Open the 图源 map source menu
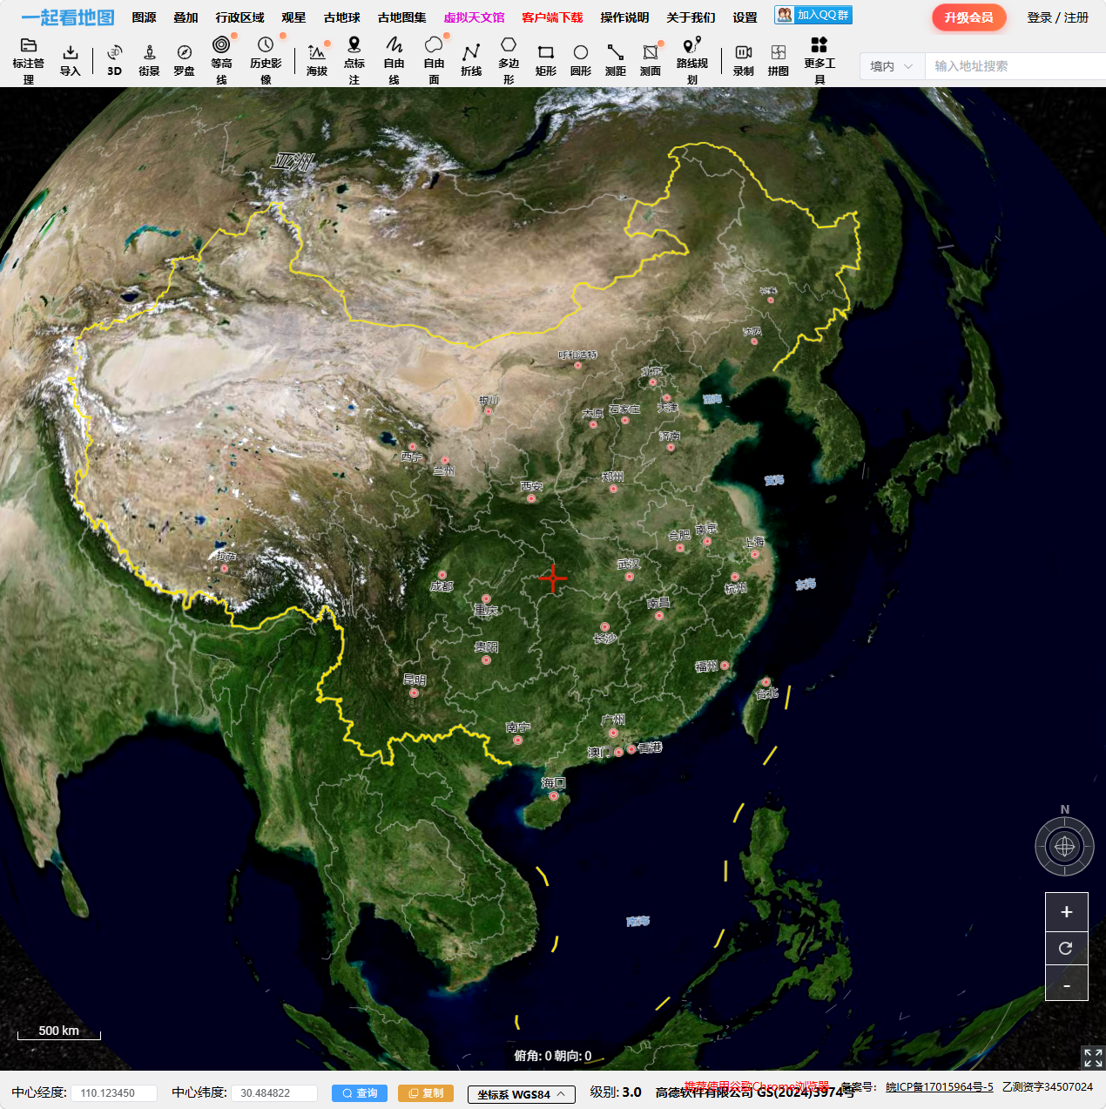Viewport: 1106px width, 1109px height. 144,17
